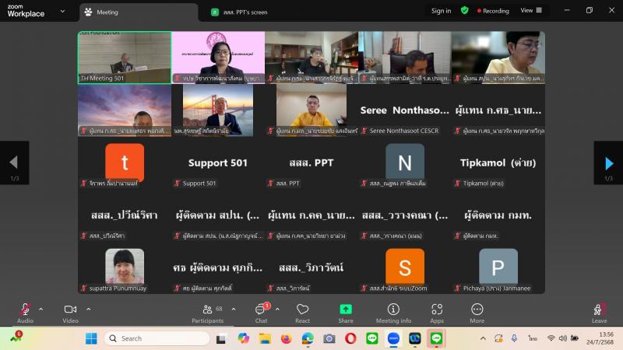Open the widgets icon with badge 6

(16, 337)
